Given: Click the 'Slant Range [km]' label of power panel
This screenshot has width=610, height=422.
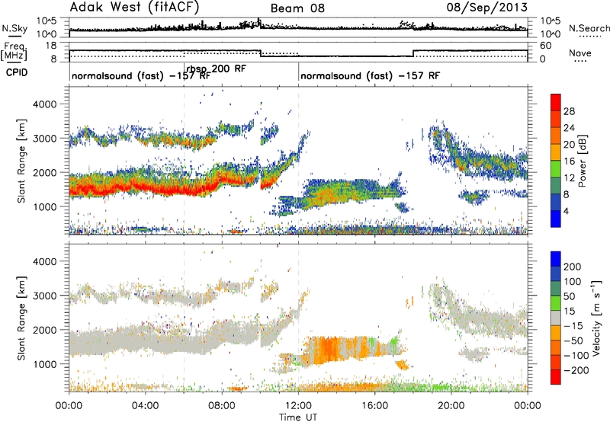Looking at the screenshot, I should [21, 161].
